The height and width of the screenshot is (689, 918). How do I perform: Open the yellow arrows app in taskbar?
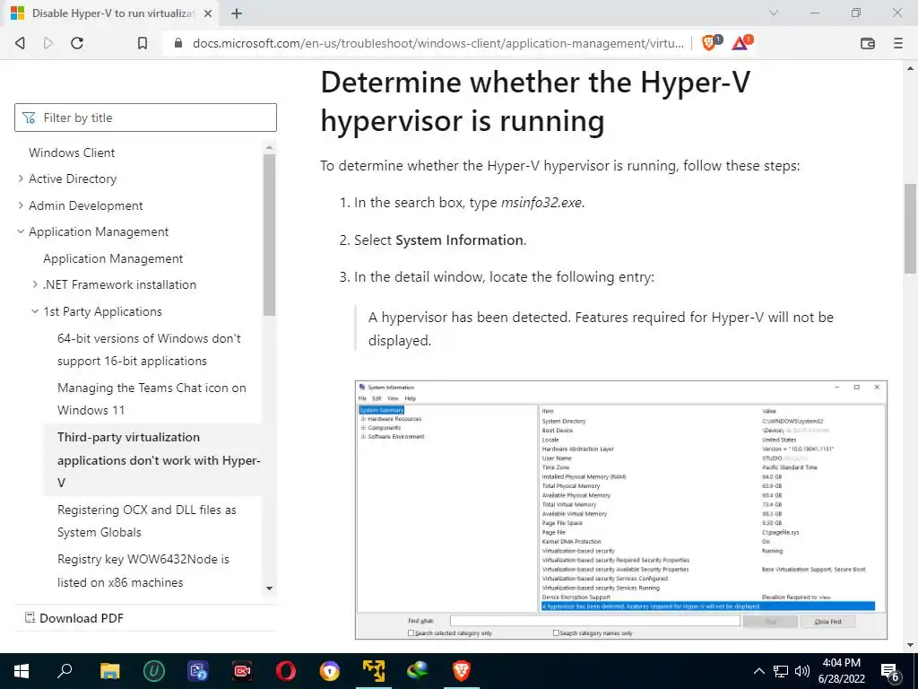(374, 671)
